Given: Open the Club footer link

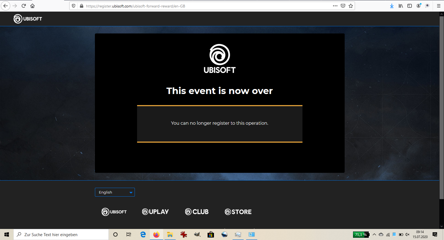Looking at the screenshot, I should click(197, 212).
